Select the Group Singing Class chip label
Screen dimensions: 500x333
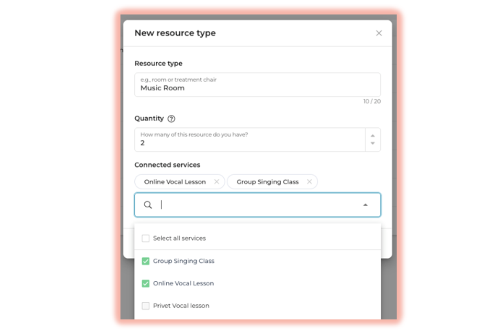(267, 182)
